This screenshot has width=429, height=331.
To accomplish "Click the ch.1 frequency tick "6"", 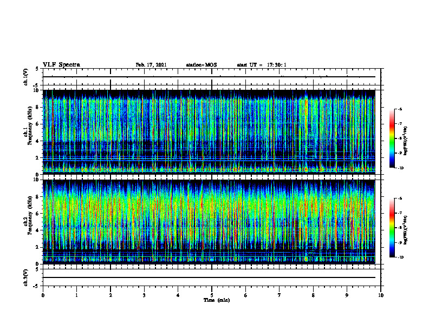I will 38,124.
